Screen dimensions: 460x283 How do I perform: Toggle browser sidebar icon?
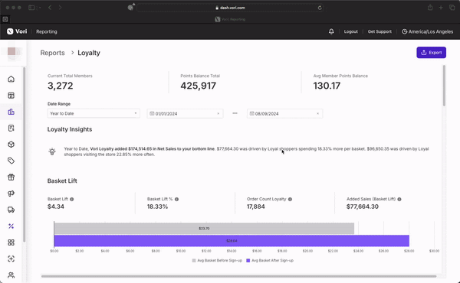coord(31,8)
